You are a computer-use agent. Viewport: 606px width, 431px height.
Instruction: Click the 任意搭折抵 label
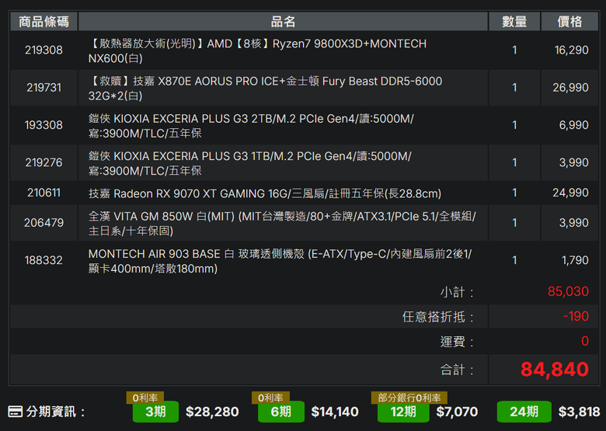[438, 317]
